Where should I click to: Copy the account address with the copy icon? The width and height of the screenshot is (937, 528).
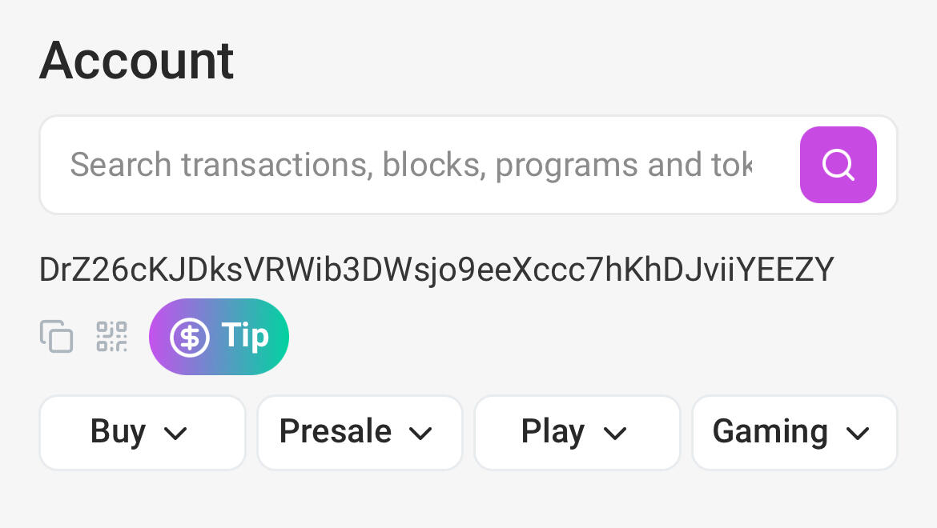coord(57,336)
